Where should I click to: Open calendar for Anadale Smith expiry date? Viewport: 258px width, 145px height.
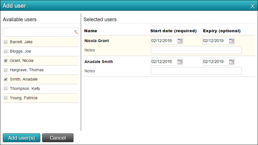pyautogui.click(x=231, y=62)
